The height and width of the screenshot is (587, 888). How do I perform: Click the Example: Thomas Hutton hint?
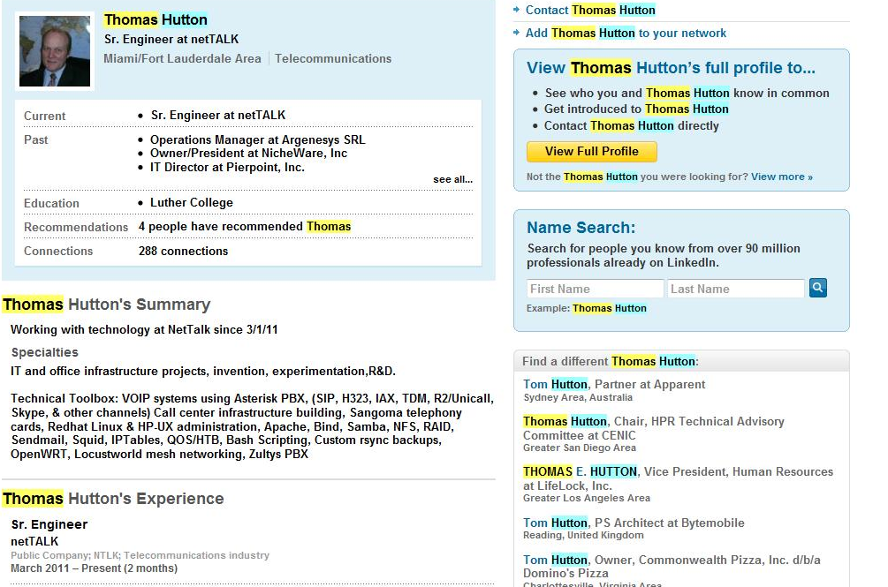click(x=587, y=308)
